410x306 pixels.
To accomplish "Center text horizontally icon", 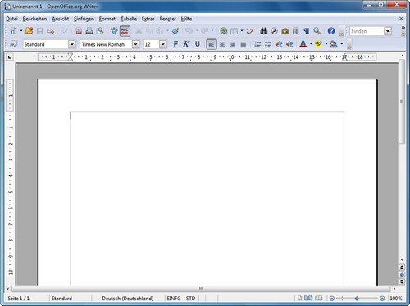I will (x=222, y=44).
